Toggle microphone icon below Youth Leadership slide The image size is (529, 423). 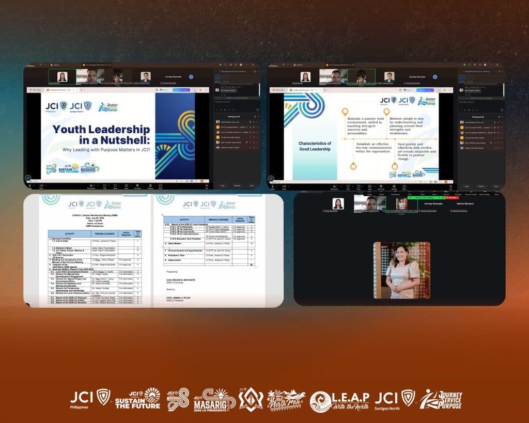[x=29, y=185]
